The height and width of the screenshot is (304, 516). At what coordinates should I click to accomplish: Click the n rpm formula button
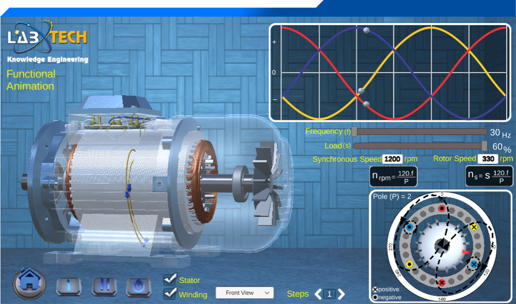pyautogui.click(x=393, y=176)
